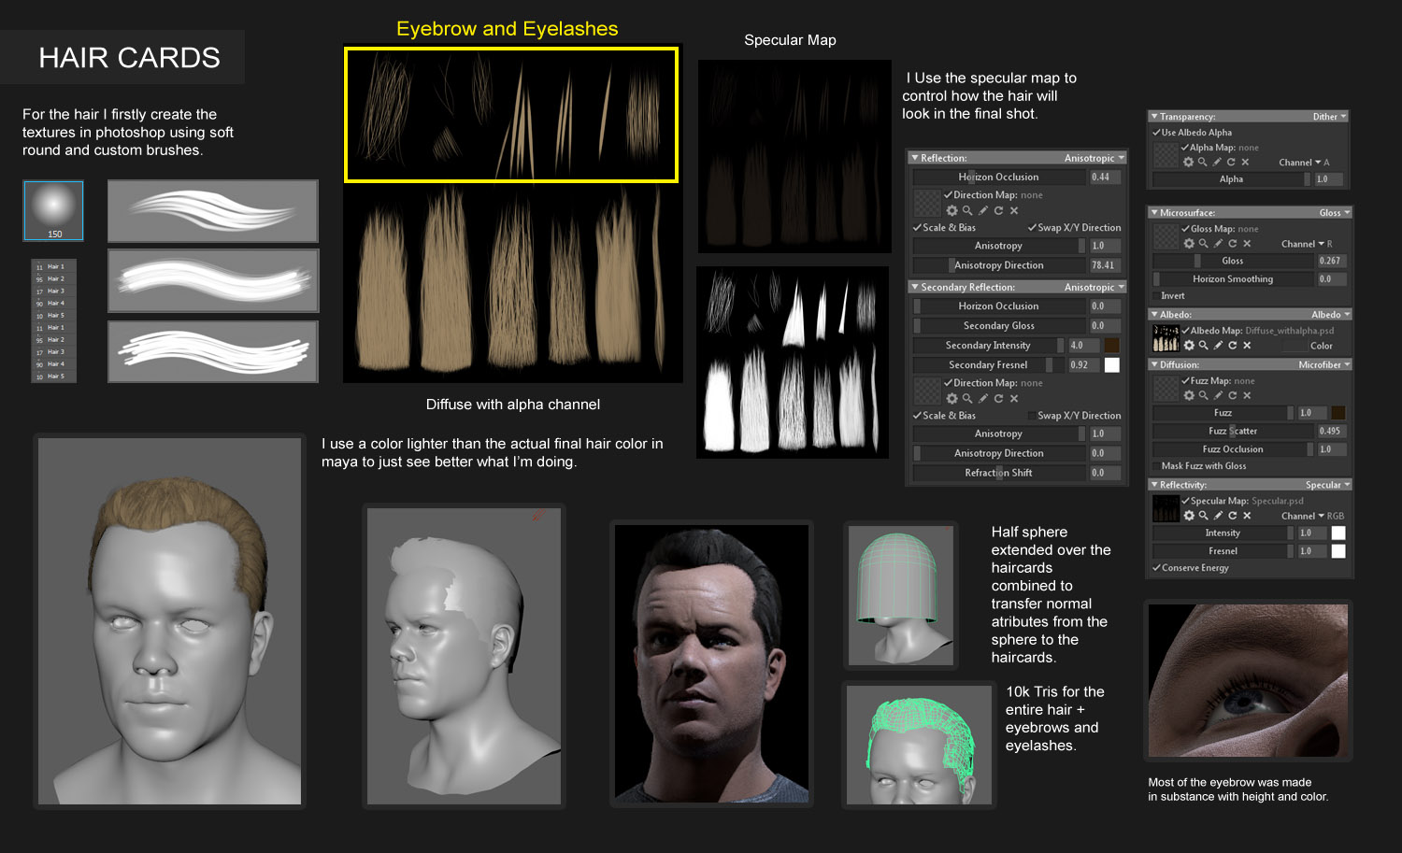The width and height of the screenshot is (1402, 853).
Task: Click the Fuzz color swatch
Action: pos(1338,412)
